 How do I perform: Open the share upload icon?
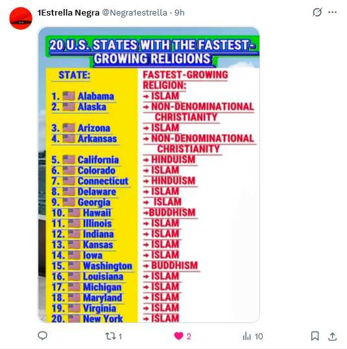[332, 336]
